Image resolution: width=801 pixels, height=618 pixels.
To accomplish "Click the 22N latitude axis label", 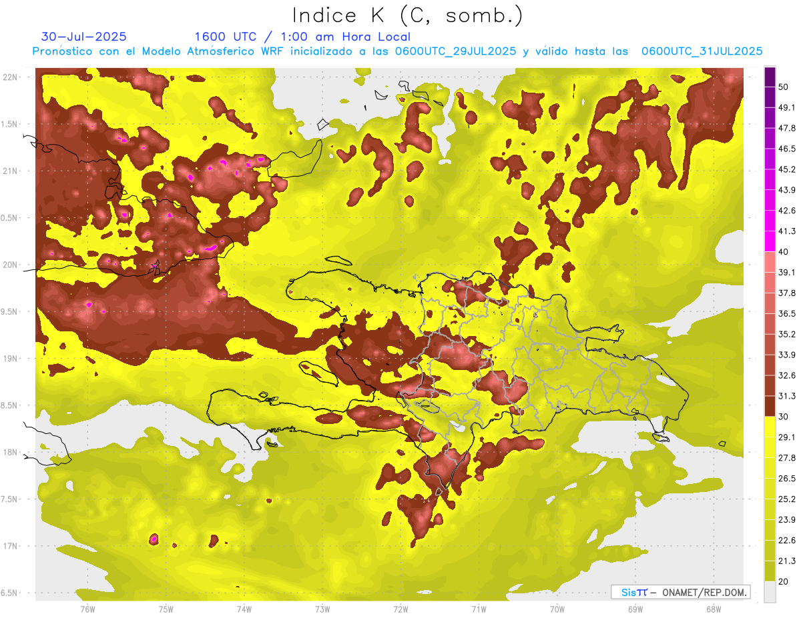I will tap(11, 77).
